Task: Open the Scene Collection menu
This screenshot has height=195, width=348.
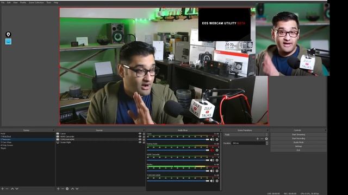Action: tap(36, 2)
